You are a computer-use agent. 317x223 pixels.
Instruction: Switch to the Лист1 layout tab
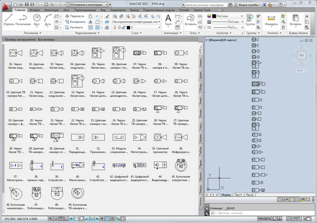[x=237, y=195]
